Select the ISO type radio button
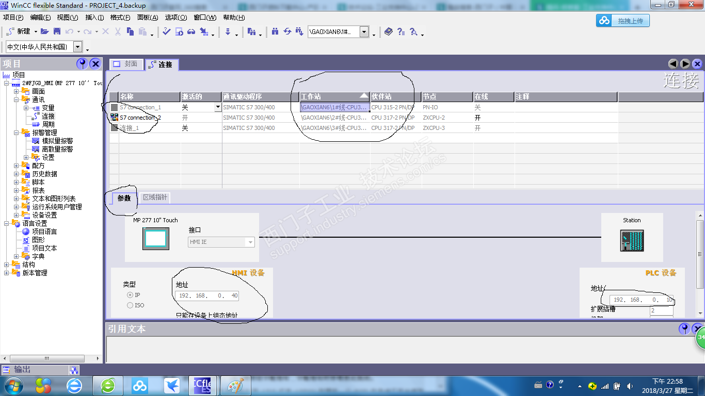 [130, 305]
